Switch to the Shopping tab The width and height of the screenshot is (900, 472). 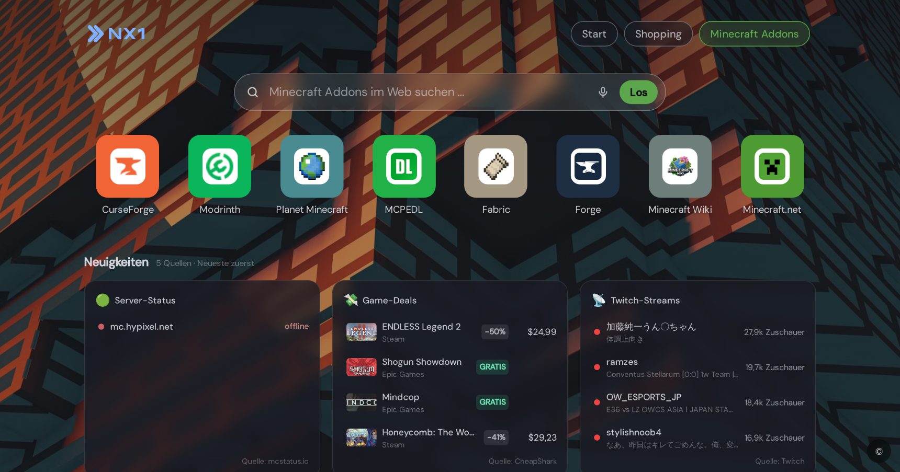658,34
